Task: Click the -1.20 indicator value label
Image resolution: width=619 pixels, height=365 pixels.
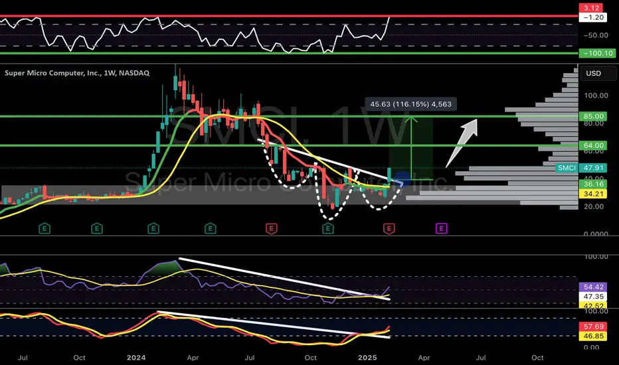Action: point(593,17)
